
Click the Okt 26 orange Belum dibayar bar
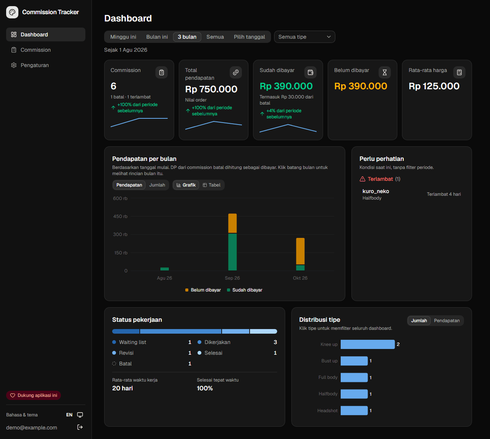pos(301,251)
